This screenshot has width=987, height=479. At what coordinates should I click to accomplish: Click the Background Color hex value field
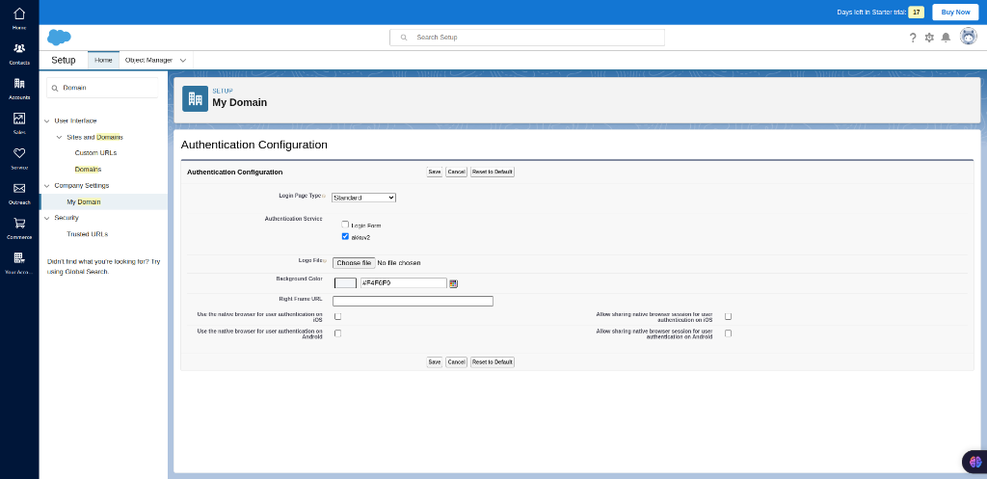click(x=404, y=283)
